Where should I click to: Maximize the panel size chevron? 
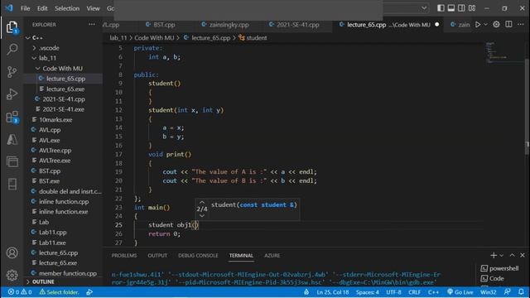pyautogui.click(x=512, y=256)
